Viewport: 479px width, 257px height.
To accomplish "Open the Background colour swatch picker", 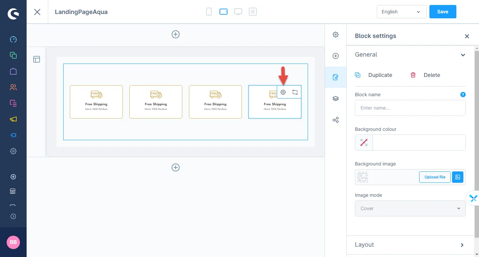I will 364,143.
